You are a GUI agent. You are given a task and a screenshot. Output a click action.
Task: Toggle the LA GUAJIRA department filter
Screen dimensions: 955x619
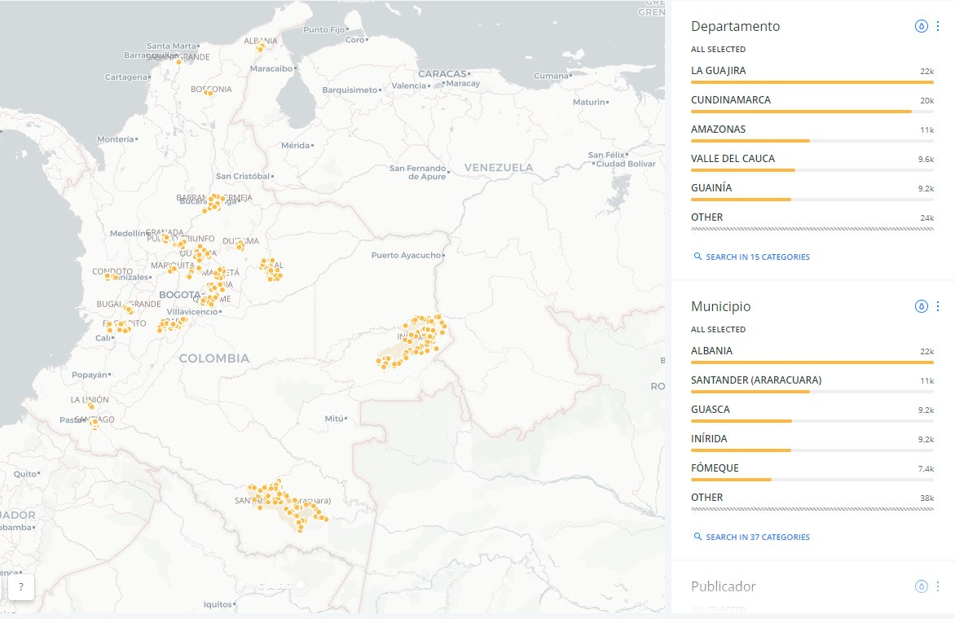(717, 71)
